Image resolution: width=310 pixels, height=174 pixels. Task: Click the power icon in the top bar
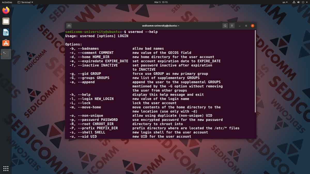tap(303, 2)
